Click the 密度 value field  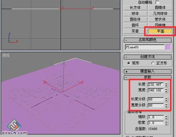tap(156, 123)
